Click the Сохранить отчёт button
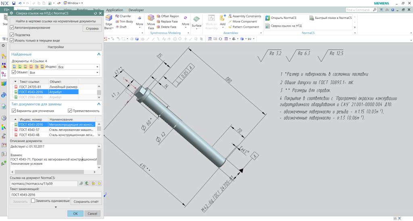Screen dimensions: 413x221 click(x=86, y=202)
